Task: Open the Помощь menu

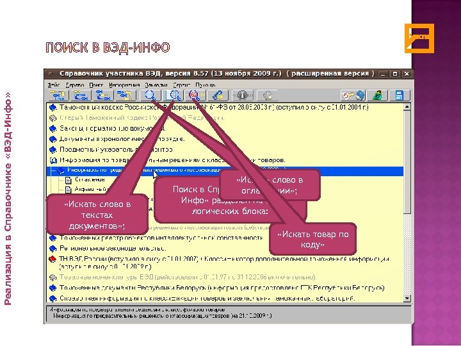Action: coord(206,85)
